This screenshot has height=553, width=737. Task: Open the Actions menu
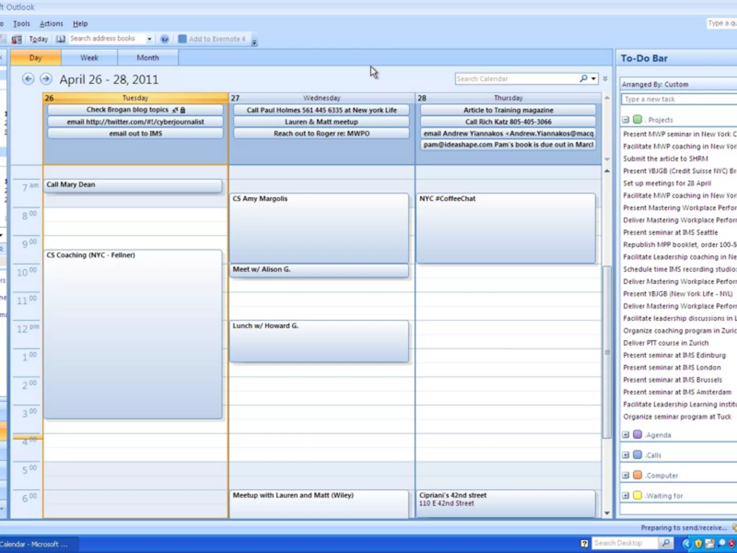pyautogui.click(x=51, y=24)
